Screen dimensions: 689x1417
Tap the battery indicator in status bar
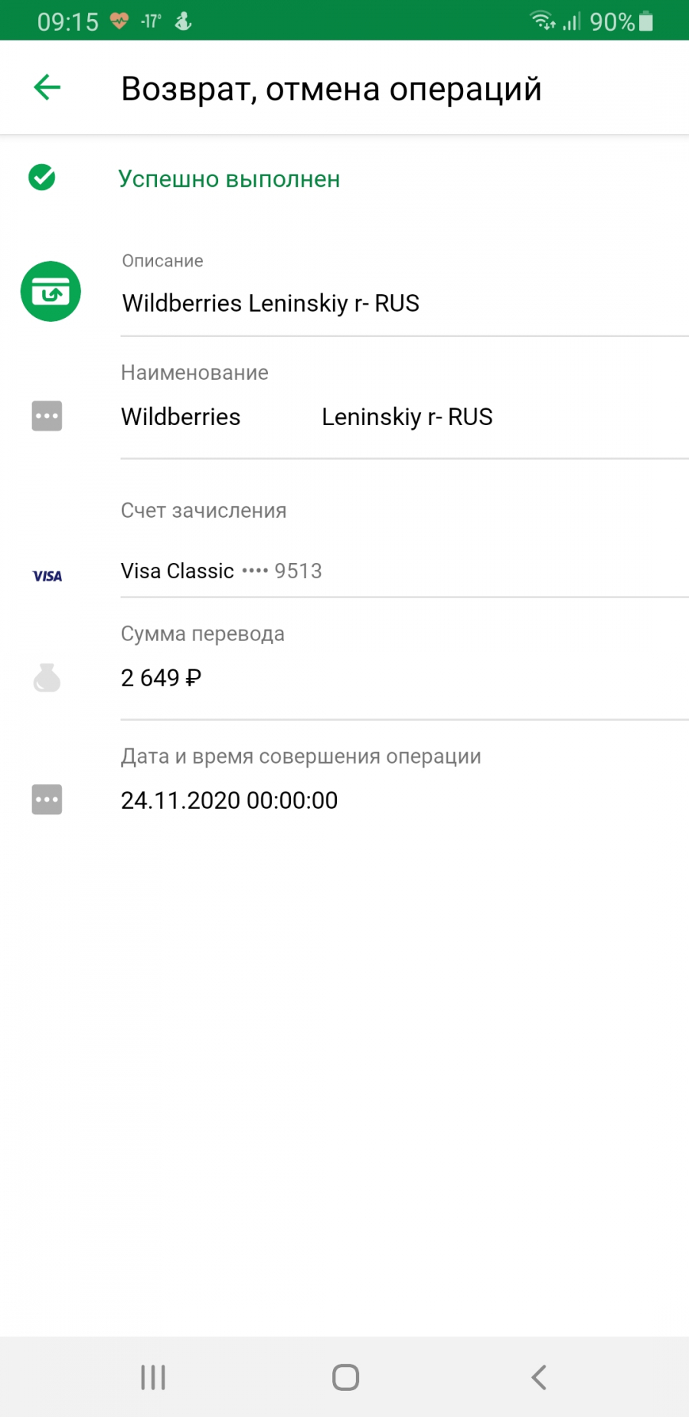[x=646, y=21]
